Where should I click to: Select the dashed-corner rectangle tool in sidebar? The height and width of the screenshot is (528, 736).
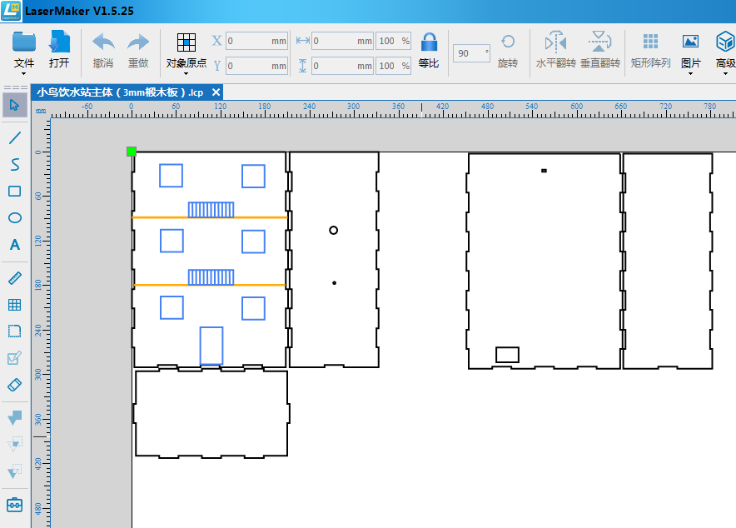tap(14, 331)
